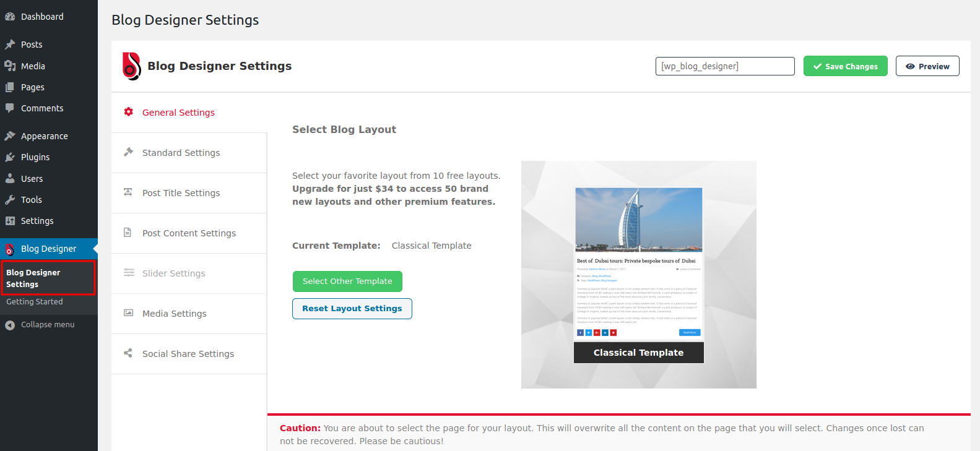Viewport: 980px width, 451px height.
Task: Click the Media icon in the admin menu
Action: point(10,66)
